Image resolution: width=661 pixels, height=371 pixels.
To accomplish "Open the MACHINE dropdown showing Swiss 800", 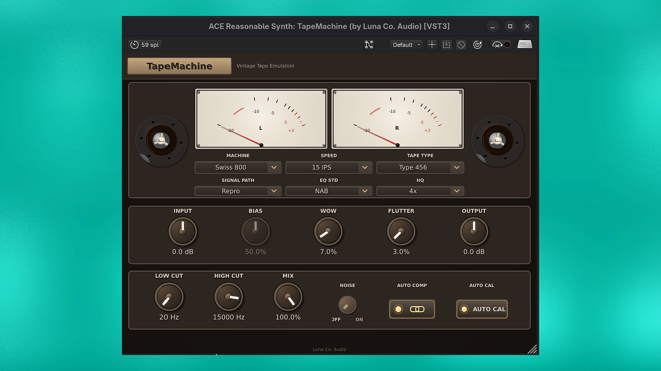I will coord(238,167).
